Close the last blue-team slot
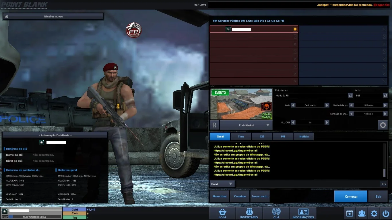Image resolution: width=392 pixels, height=220 pixels. [384, 81]
